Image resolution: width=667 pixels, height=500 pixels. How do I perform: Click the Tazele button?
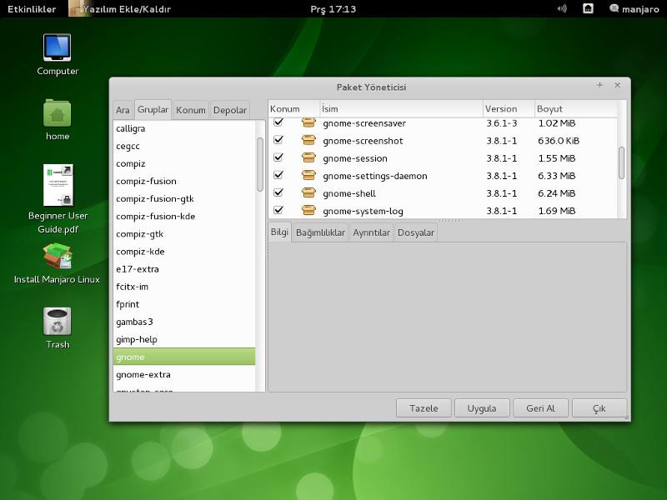click(x=424, y=408)
